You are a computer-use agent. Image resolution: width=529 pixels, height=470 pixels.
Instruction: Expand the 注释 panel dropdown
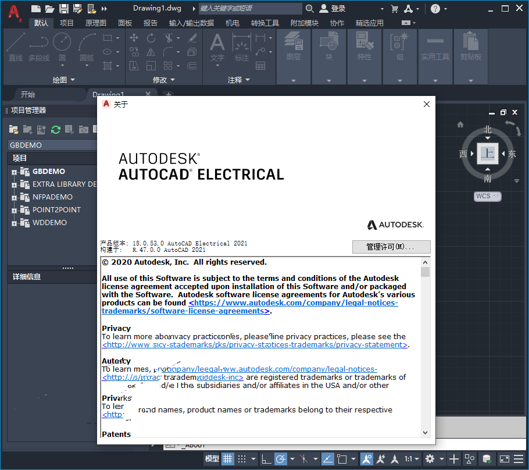tap(238, 80)
